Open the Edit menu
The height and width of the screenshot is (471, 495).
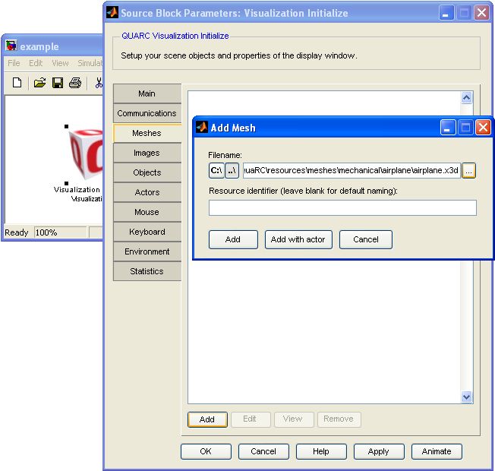(x=36, y=63)
